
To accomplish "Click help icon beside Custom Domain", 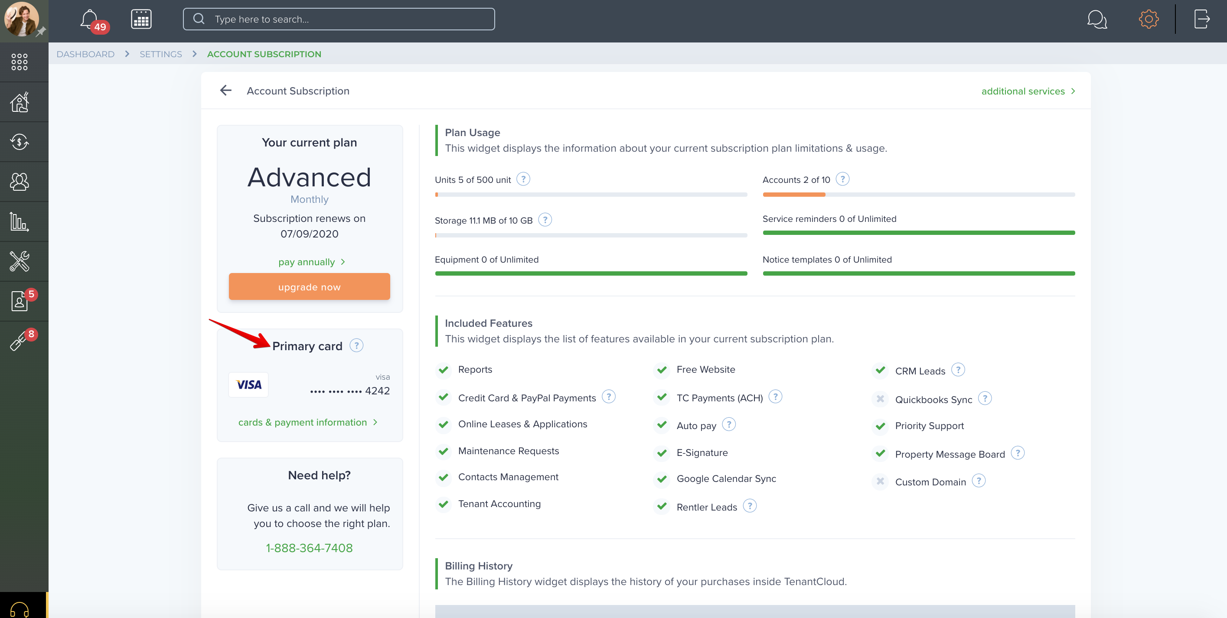I will [x=979, y=481].
